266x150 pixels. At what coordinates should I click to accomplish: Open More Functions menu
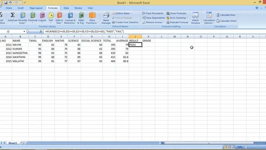[x=92, y=17]
